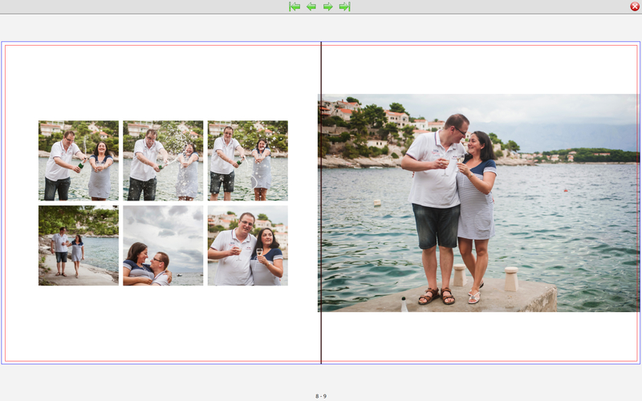Jump to the last page with the arrow
The height and width of the screenshot is (401, 642).
344,6
